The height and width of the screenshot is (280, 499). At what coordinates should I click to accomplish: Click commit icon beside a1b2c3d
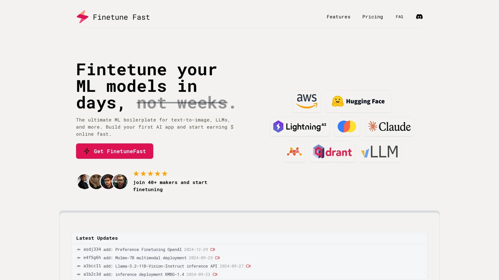point(78,274)
